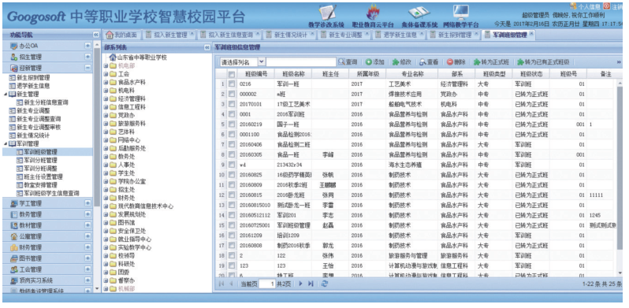Expand the 公寓管理 section

[87, 236]
